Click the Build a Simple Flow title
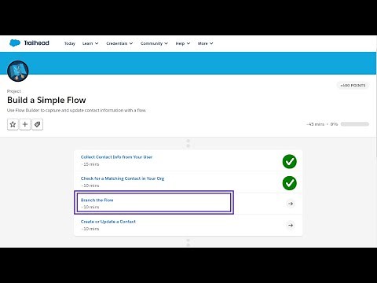 (x=46, y=100)
